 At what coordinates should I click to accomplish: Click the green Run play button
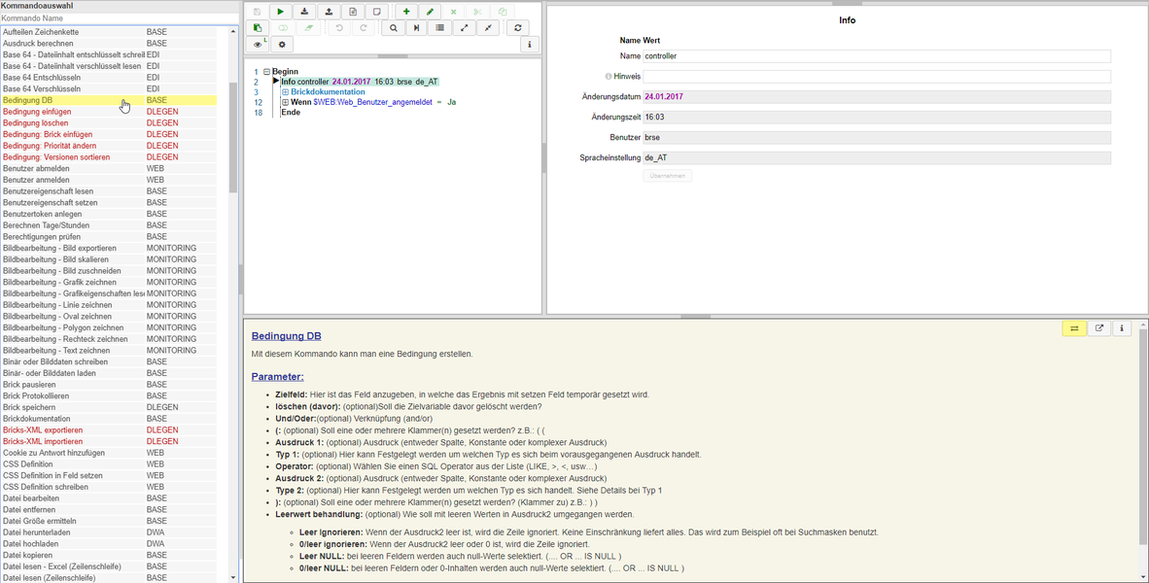[281, 12]
